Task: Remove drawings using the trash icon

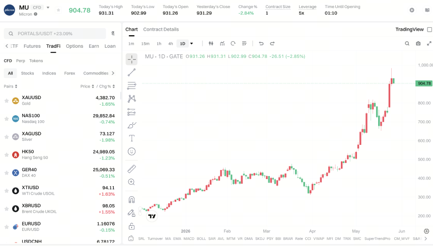Action: pyautogui.click(x=131, y=238)
